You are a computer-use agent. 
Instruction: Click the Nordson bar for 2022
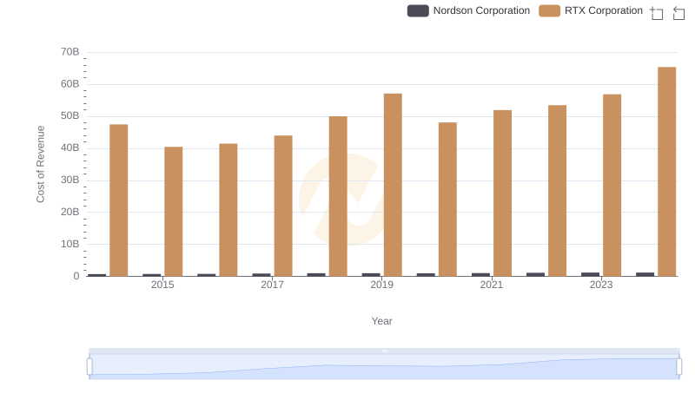[535, 274]
